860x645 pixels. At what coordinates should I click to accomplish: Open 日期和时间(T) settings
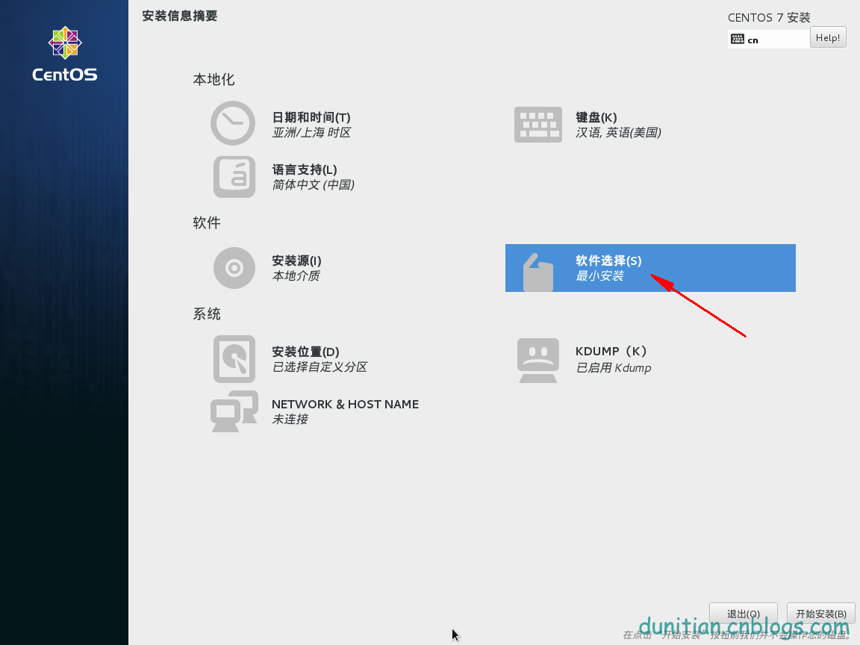(x=311, y=117)
